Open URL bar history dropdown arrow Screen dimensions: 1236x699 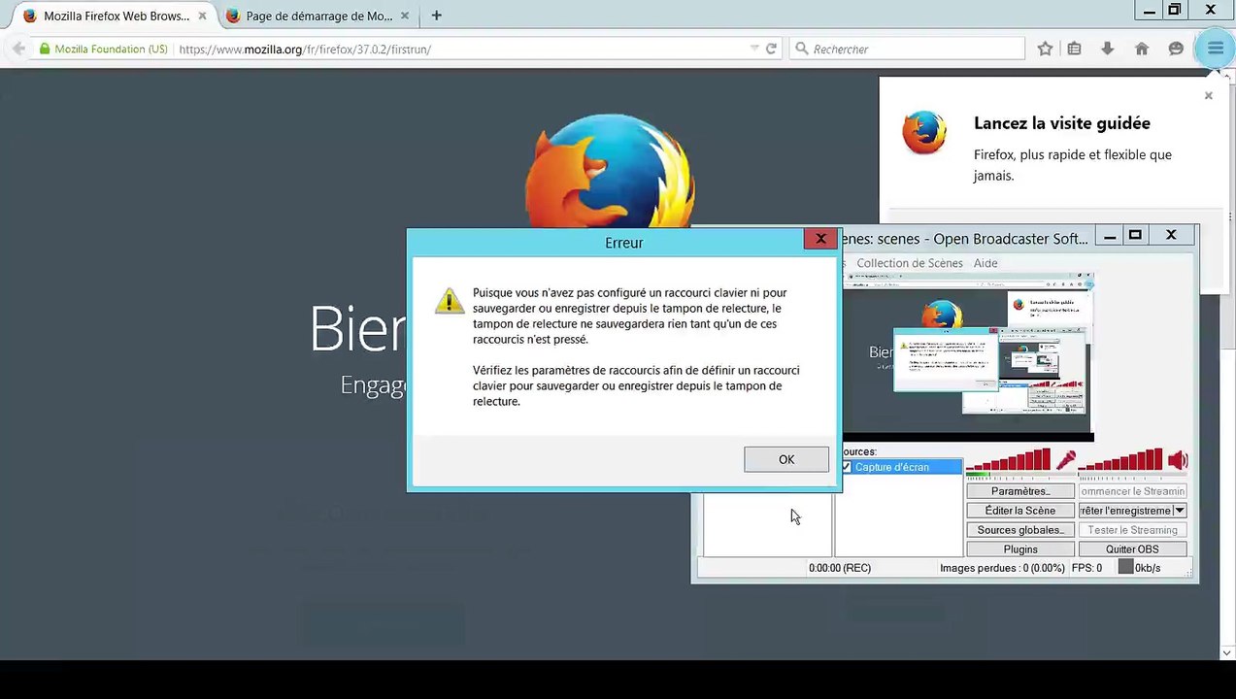pyautogui.click(x=754, y=49)
